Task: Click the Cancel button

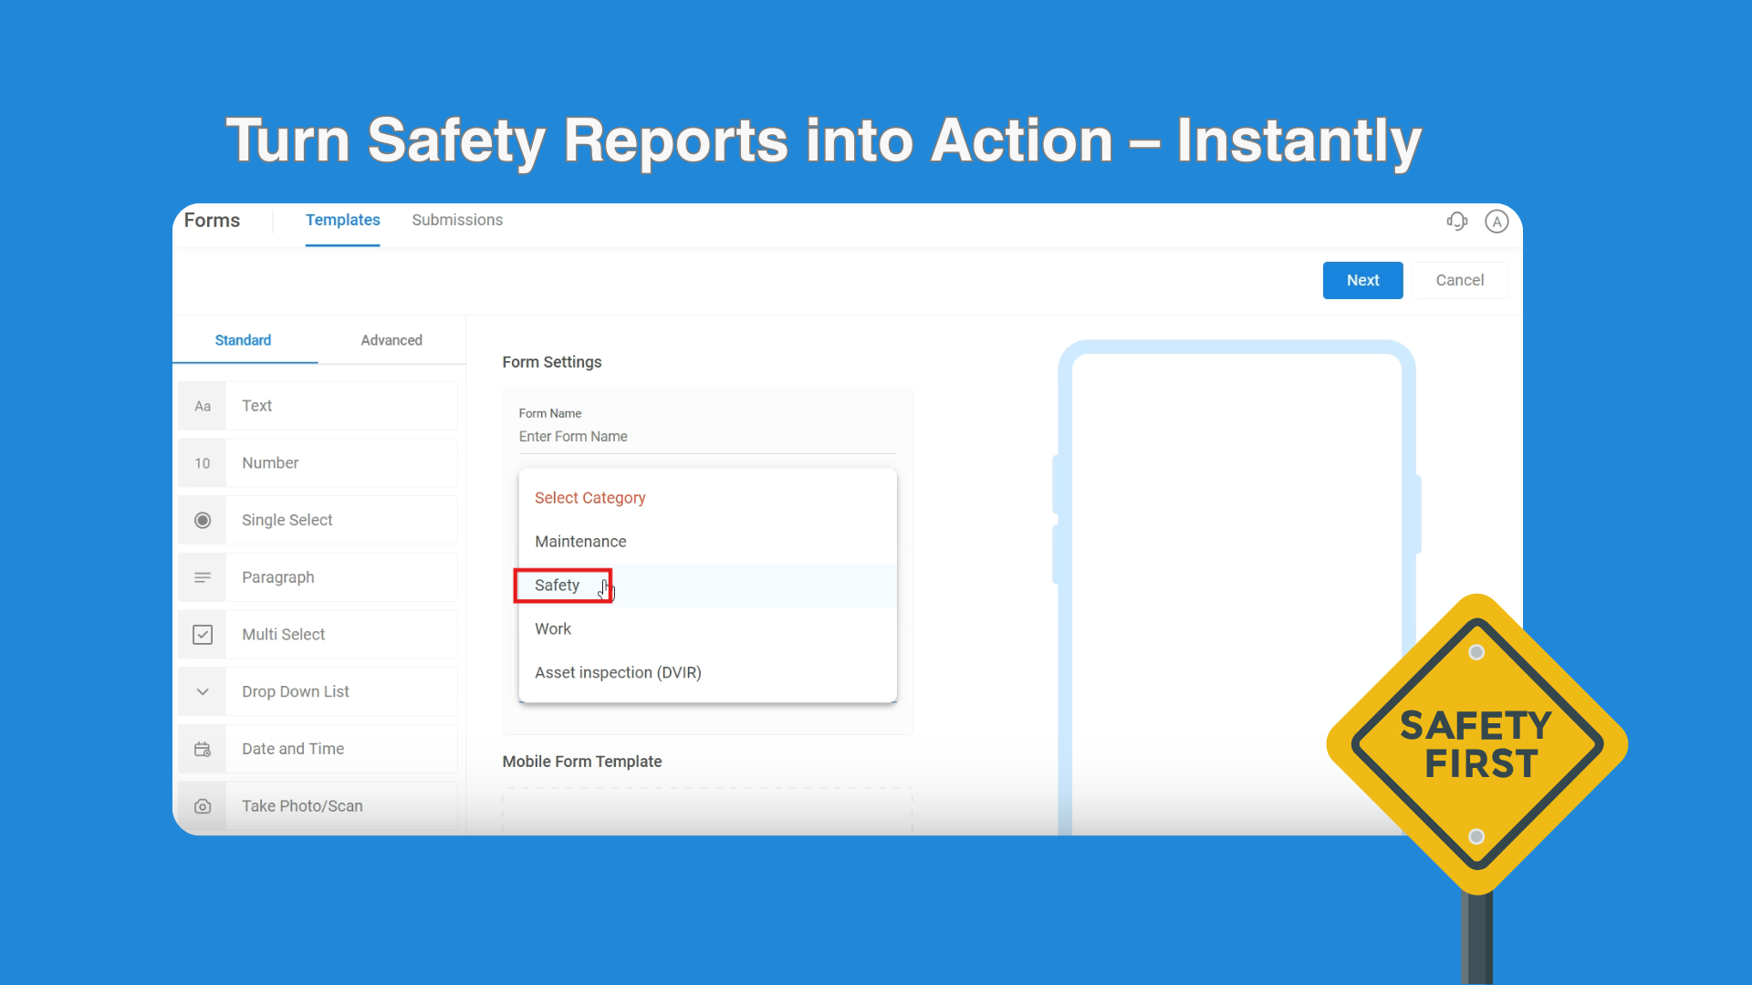Action: click(1459, 280)
